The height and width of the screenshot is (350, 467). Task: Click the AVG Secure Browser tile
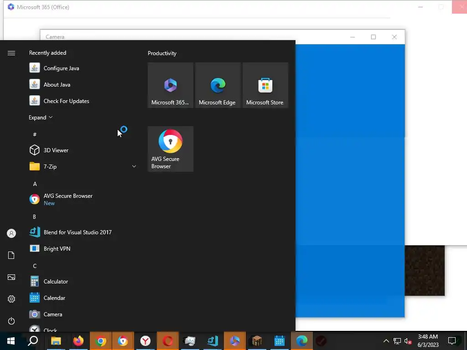tap(171, 149)
